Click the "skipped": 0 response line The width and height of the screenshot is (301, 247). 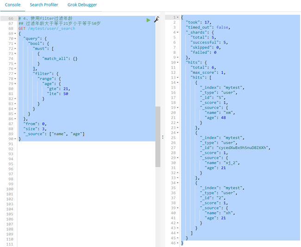pos(206,47)
